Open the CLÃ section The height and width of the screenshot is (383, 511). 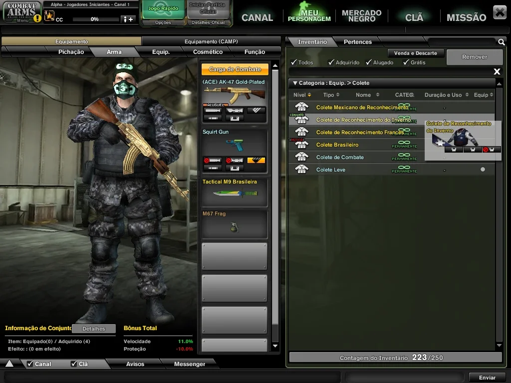pyautogui.click(x=414, y=17)
